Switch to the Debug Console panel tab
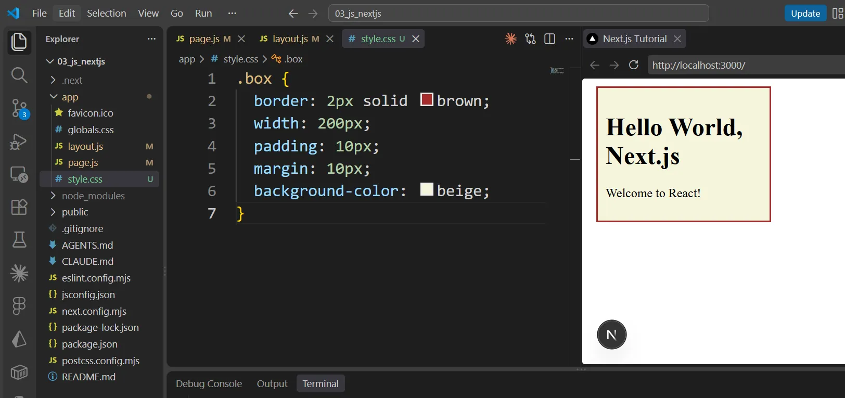This screenshot has width=845, height=398. 209,383
